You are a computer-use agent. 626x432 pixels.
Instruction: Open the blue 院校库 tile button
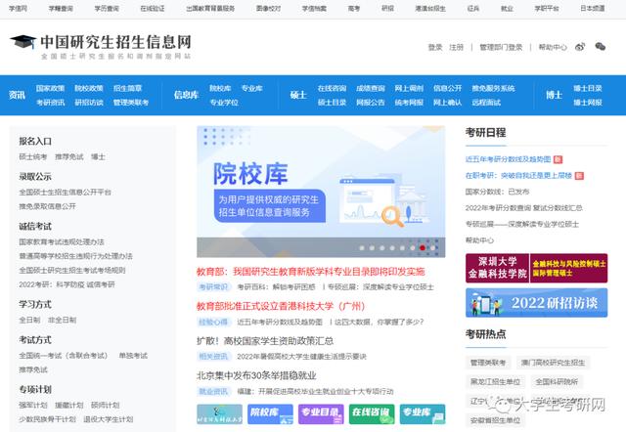270,414
